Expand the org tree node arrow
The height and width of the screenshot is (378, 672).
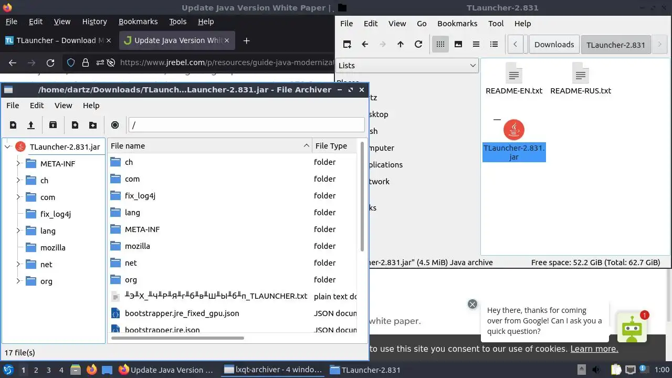pos(18,281)
